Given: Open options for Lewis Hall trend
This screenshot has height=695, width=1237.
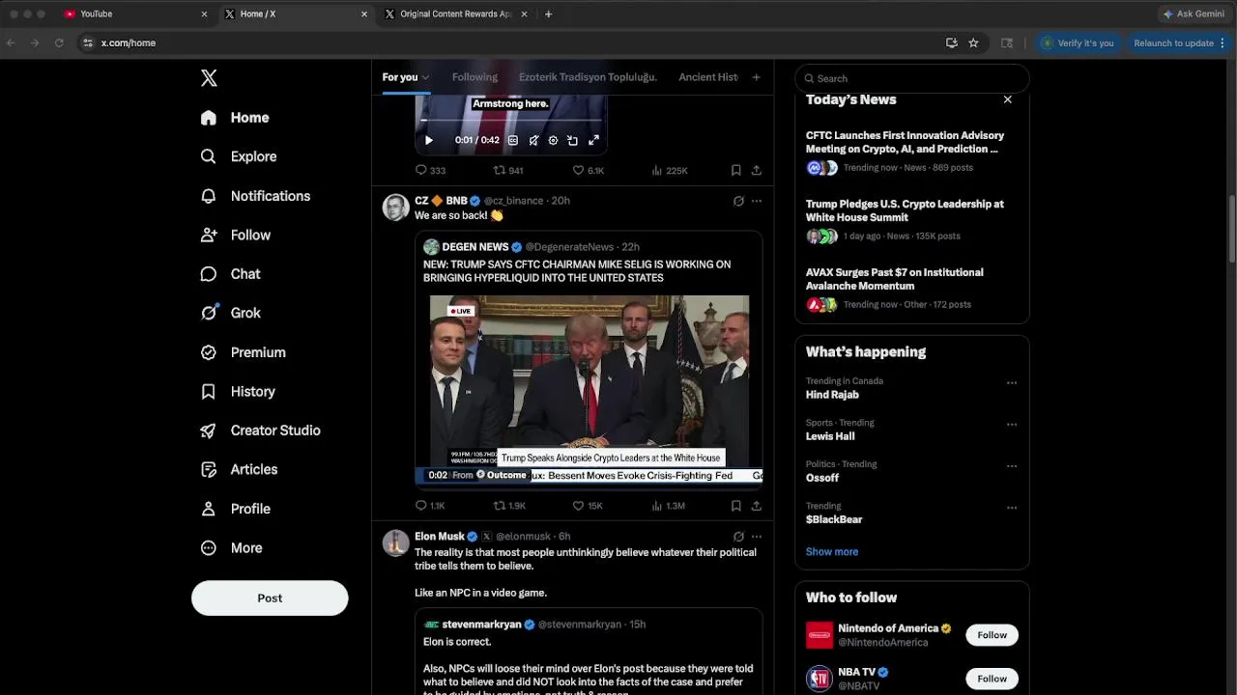Looking at the screenshot, I should [x=1012, y=425].
